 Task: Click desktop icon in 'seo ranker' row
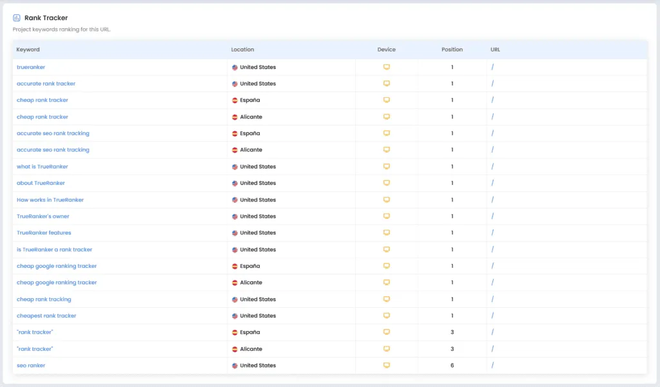387,365
